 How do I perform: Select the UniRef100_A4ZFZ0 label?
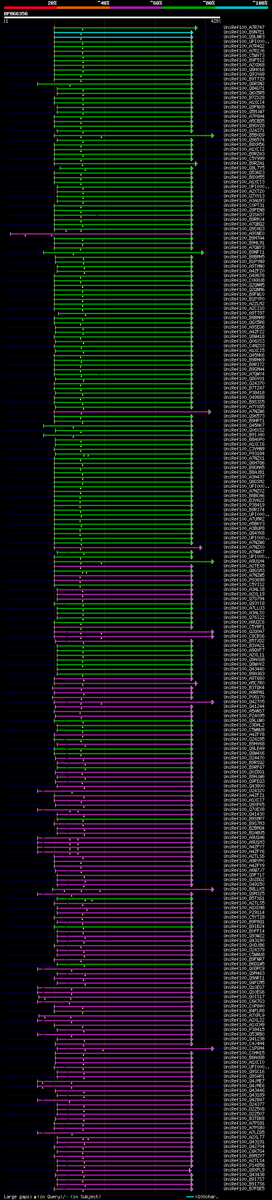[244, 271]
